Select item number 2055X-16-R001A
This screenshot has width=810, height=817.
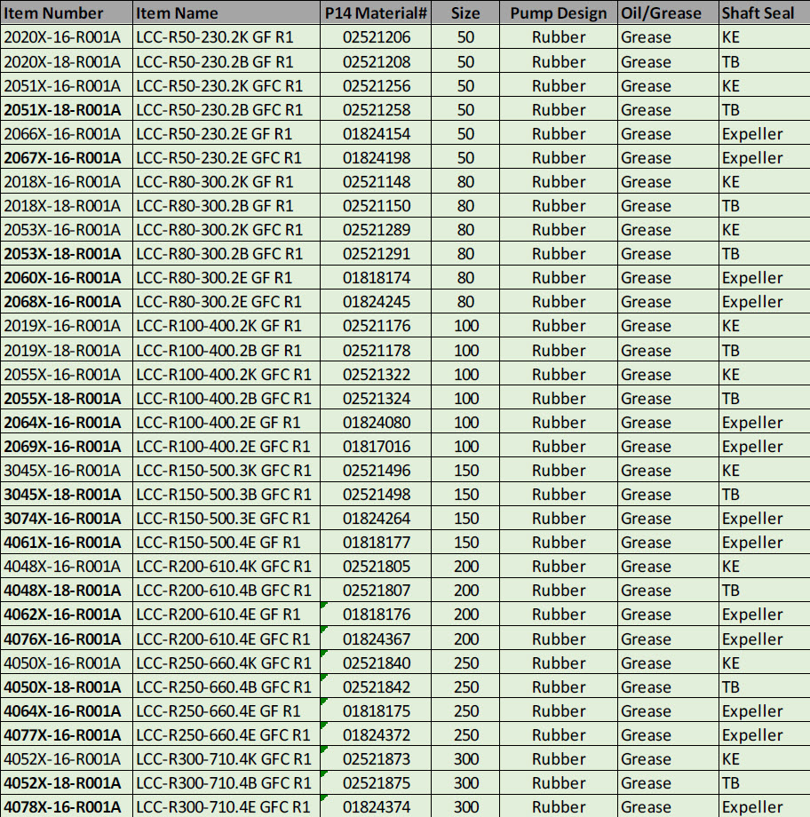[67, 374]
